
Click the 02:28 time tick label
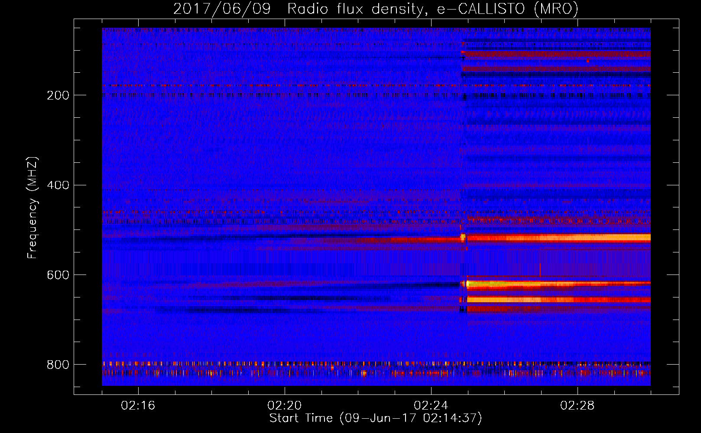pos(578,406)
